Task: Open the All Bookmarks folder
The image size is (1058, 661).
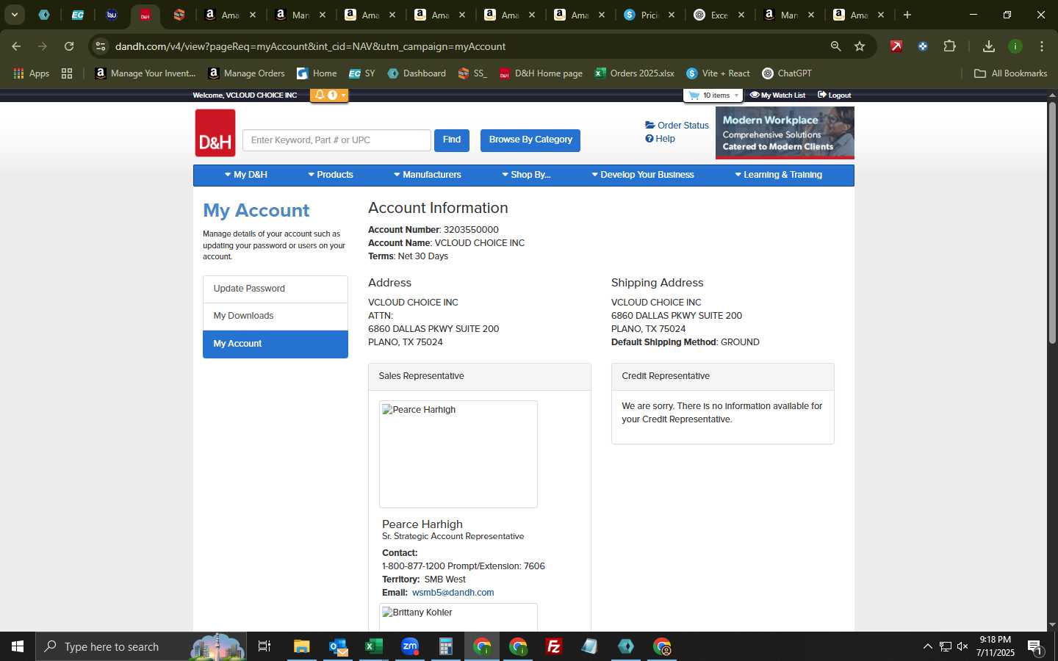Action: click(x=1010, y=73)
